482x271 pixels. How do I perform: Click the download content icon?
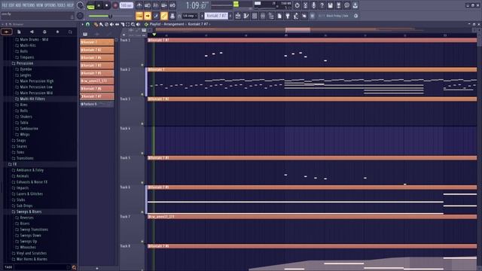point(355,5)
